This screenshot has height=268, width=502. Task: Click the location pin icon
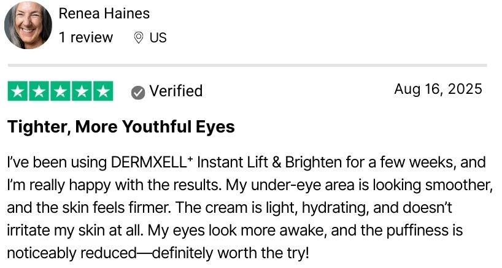tap(139, 38)
